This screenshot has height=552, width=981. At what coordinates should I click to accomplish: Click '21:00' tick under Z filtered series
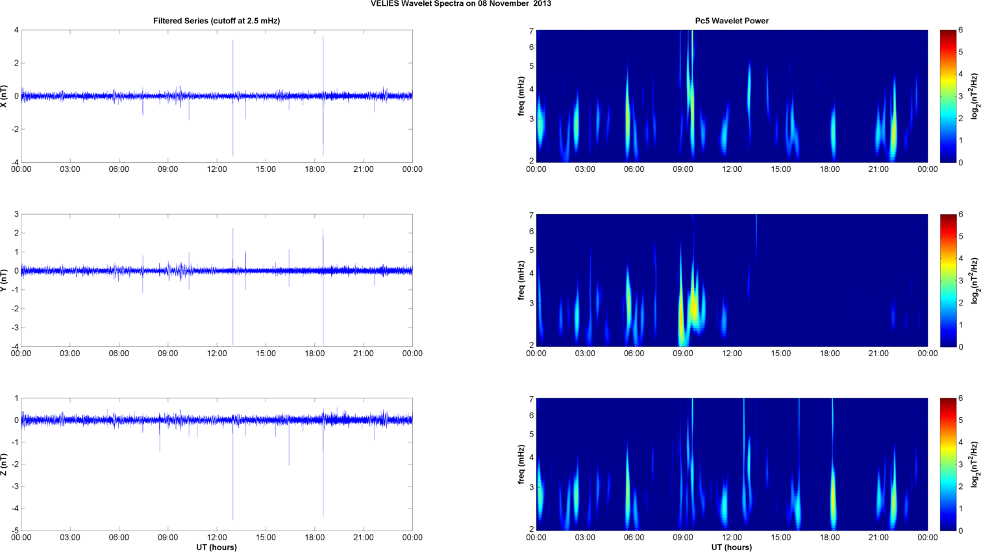click(364, 538)
